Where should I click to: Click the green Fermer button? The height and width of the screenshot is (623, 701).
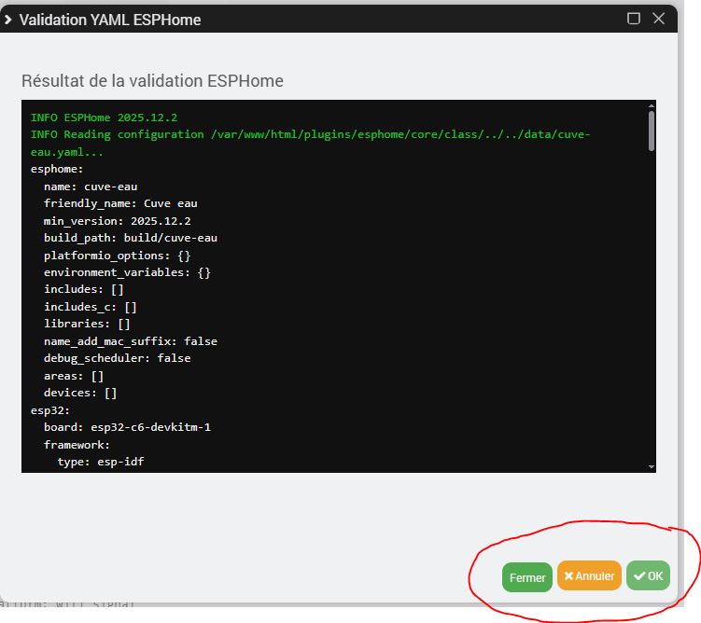tap(527, 577)
